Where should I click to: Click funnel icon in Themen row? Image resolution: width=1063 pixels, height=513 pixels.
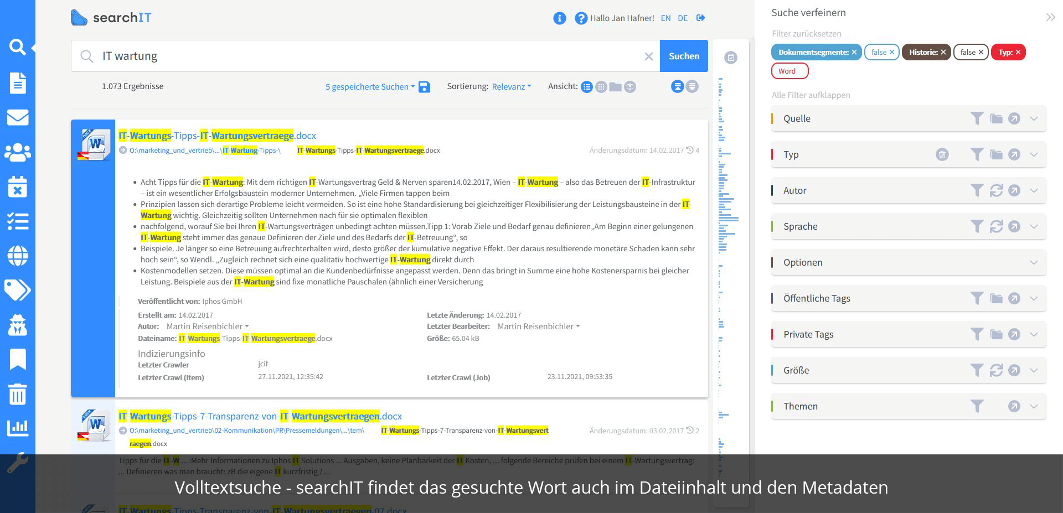pyautogui.click(x=977, y=406)
